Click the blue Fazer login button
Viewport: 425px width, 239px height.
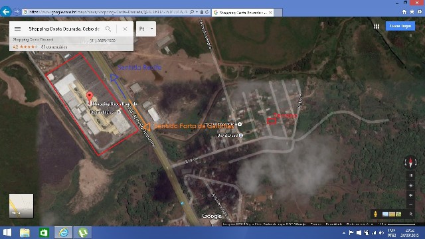(400, 26)
